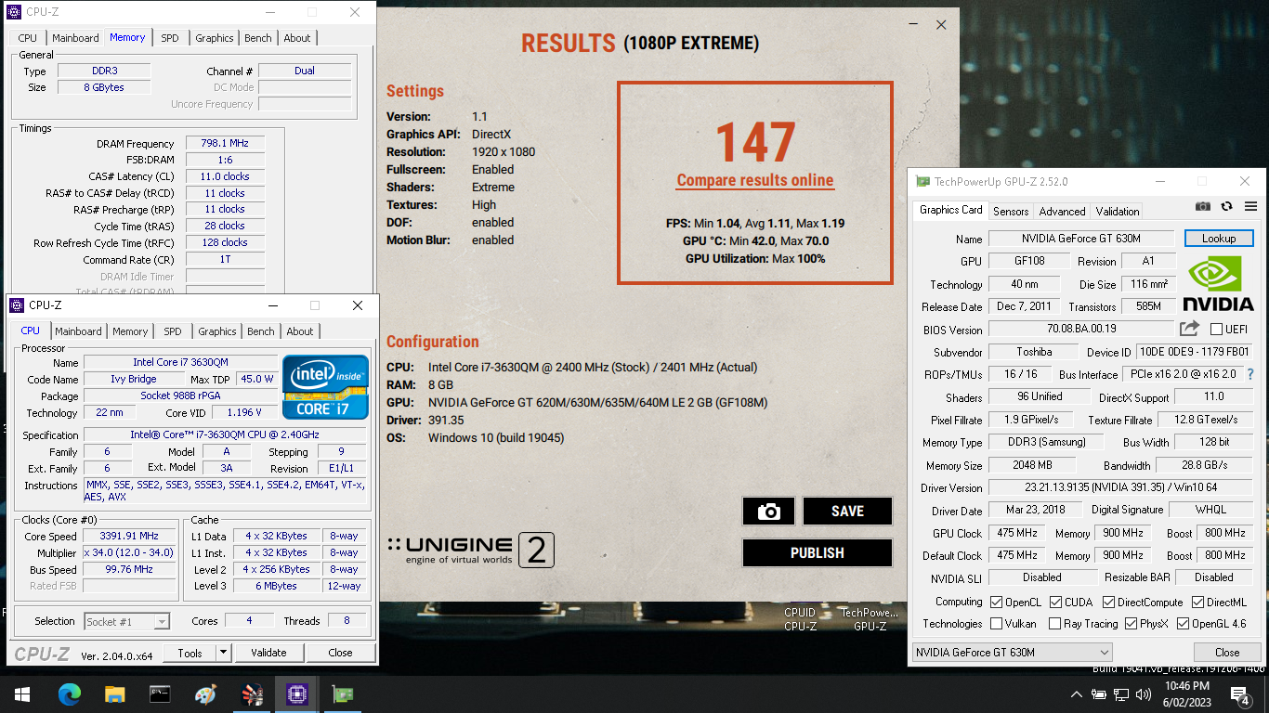The height and width of the screenshot is (713, 1269).
Task: Click the GPU-Z Name field NVIDIA GeForce GT 630M
Action: tap(1081, 239)
